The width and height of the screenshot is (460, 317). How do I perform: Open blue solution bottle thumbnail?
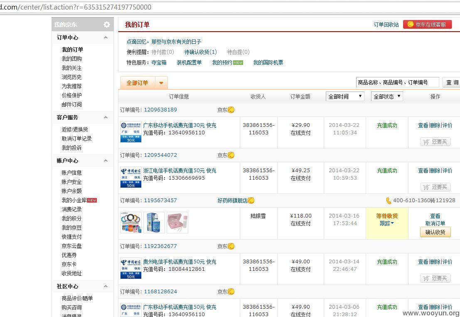point(154,223)
